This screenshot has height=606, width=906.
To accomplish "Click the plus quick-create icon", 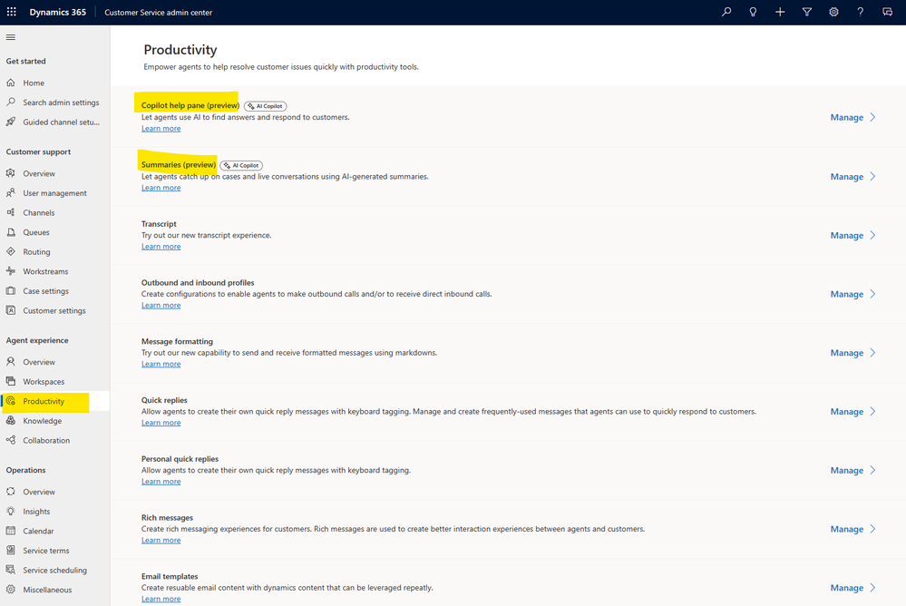I will click(780, 12).
